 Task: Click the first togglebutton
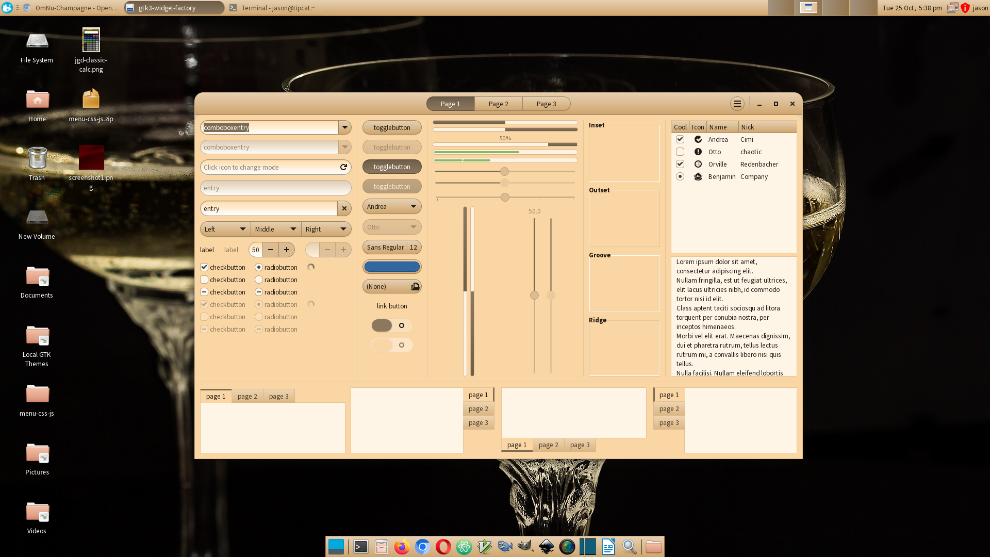392,127
